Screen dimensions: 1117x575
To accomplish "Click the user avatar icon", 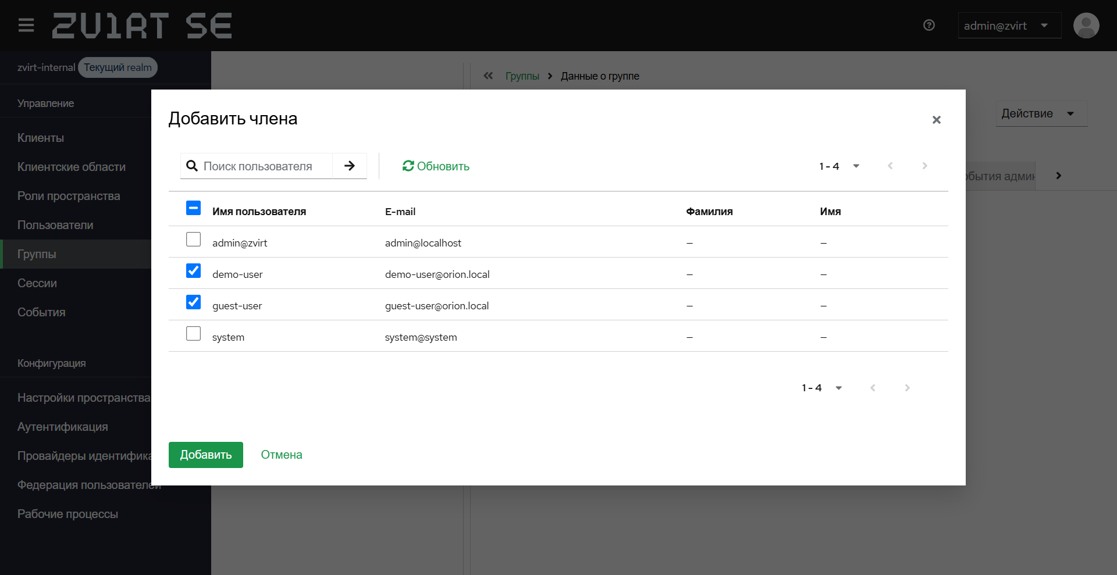I will [x=1086, y=26].
